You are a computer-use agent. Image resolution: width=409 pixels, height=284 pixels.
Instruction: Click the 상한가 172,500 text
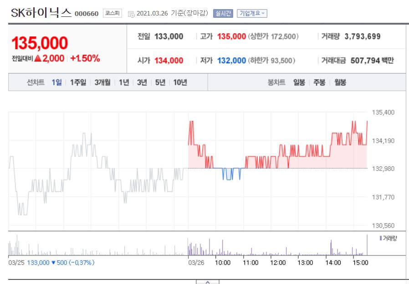coord(273,36)
